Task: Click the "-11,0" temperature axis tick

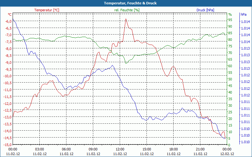Action: (x=7, y=90)
